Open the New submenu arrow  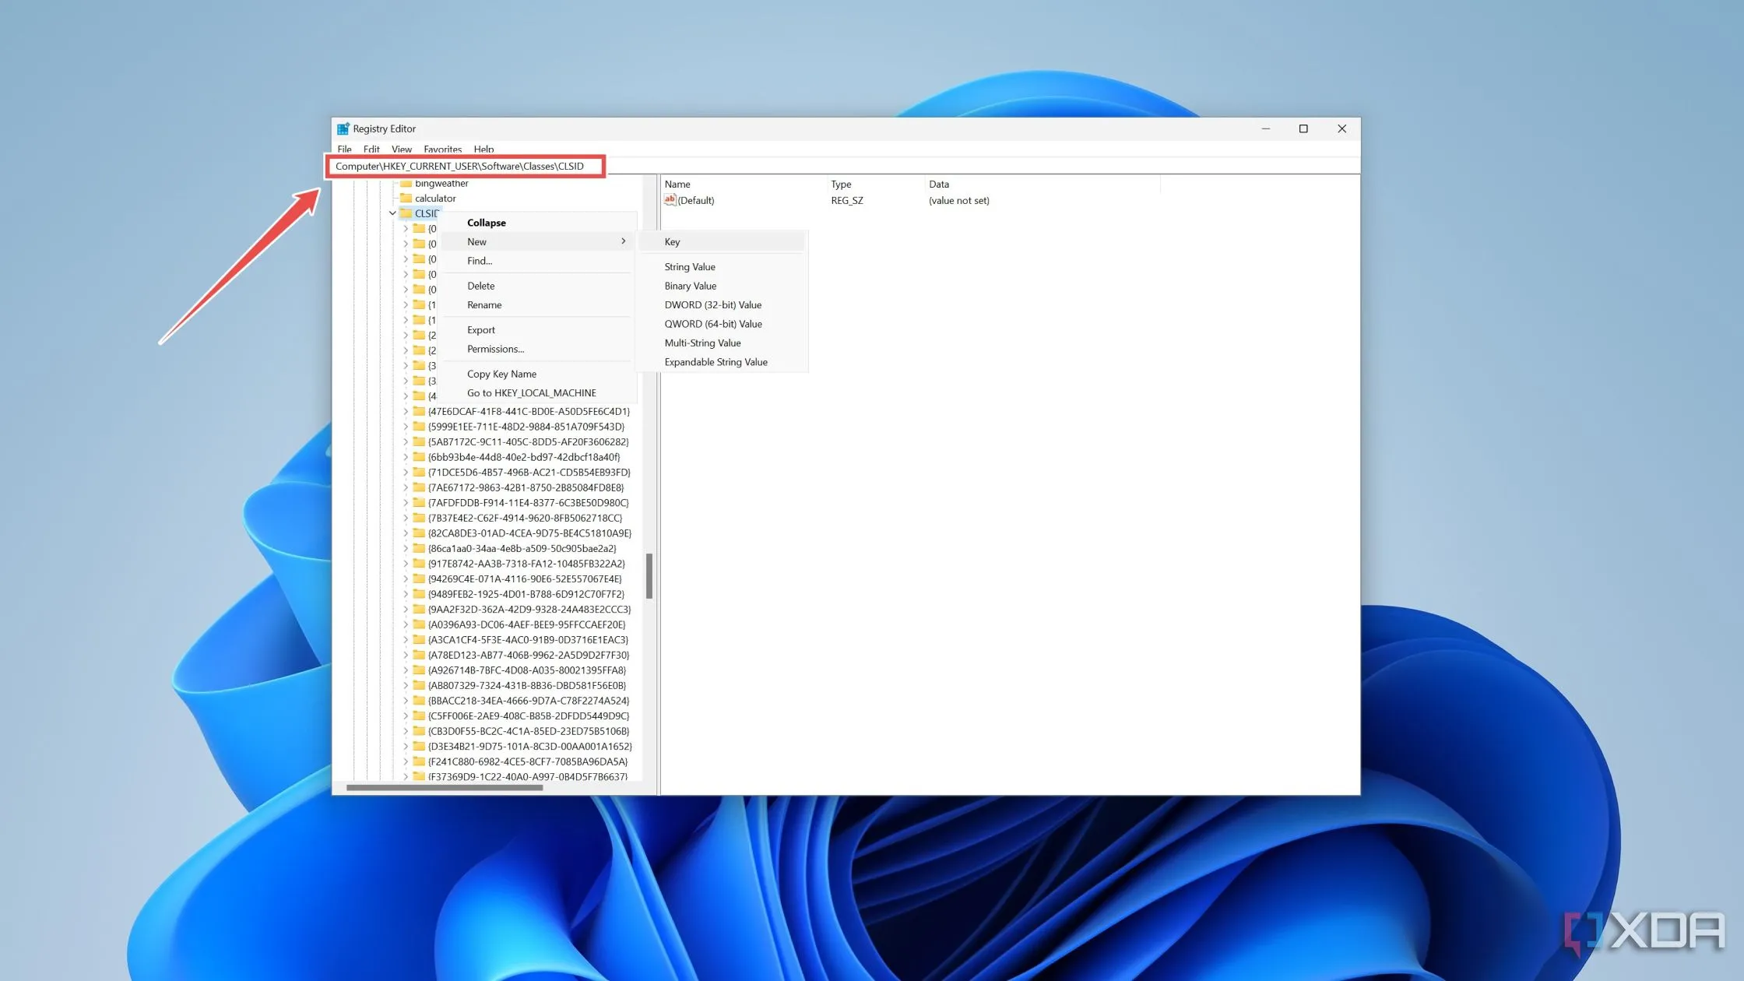point(623,241)
